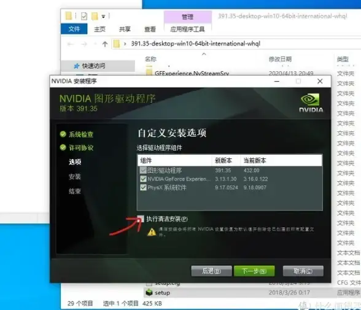Uncheck PhysX system software component
The image size is (361, 310).
[x=143, y=188]
